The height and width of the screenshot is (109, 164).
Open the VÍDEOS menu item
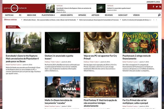[136, 15]
